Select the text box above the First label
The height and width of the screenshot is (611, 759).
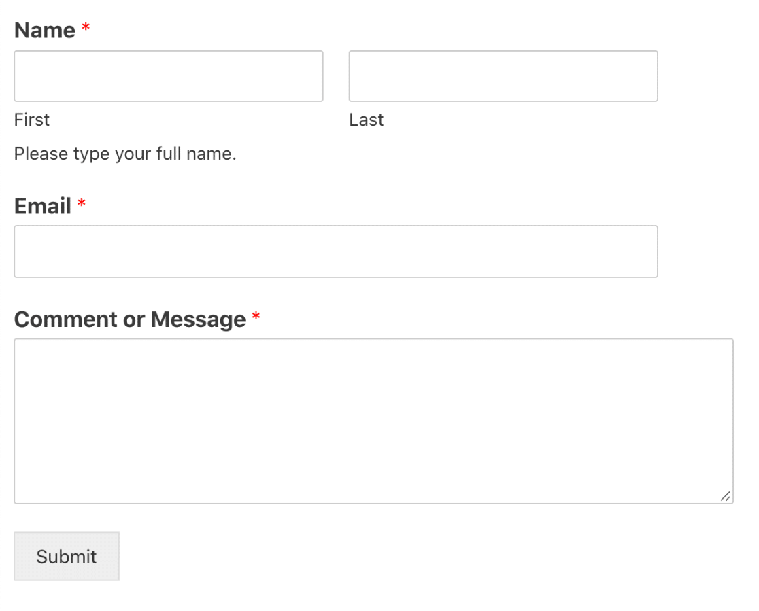(x=169, y=76)
